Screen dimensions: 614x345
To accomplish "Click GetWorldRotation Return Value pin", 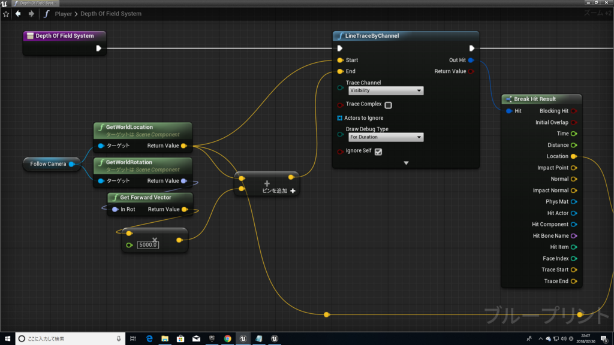I will pos(183,181).
